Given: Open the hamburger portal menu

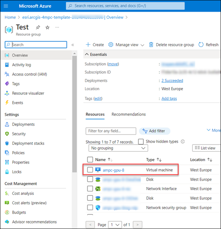Looking at the screenshot, I should click(6, 6).
